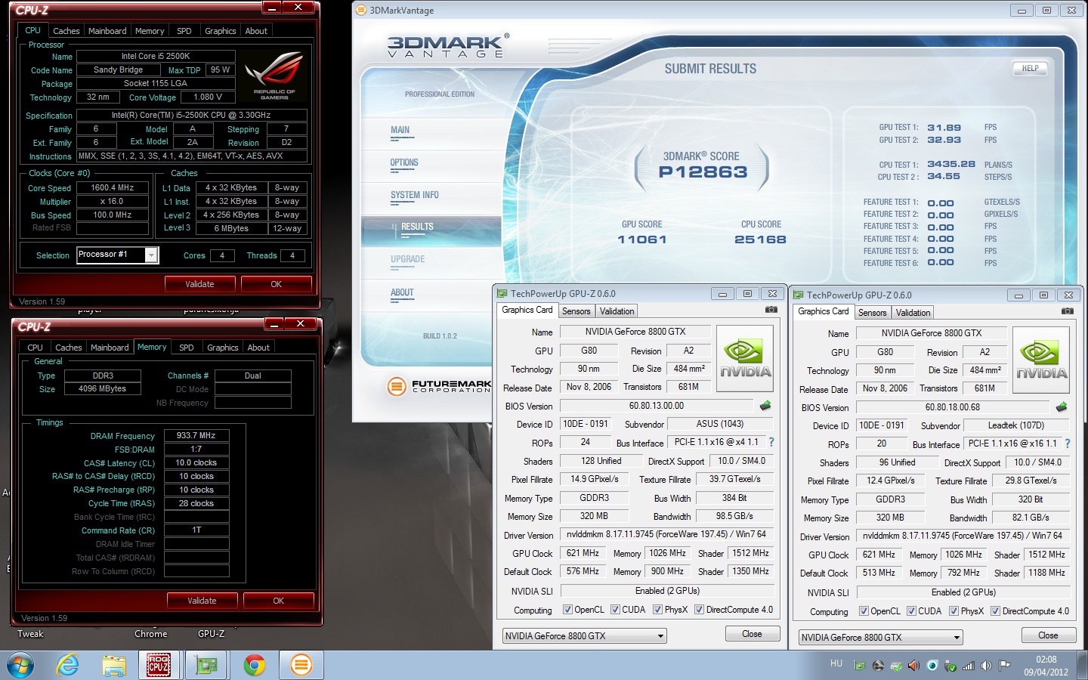Toggle DirectCompute 4.0 checkbox in right GPU-Z
This screenshot has width=1088, height=680.
pos(995,611)
